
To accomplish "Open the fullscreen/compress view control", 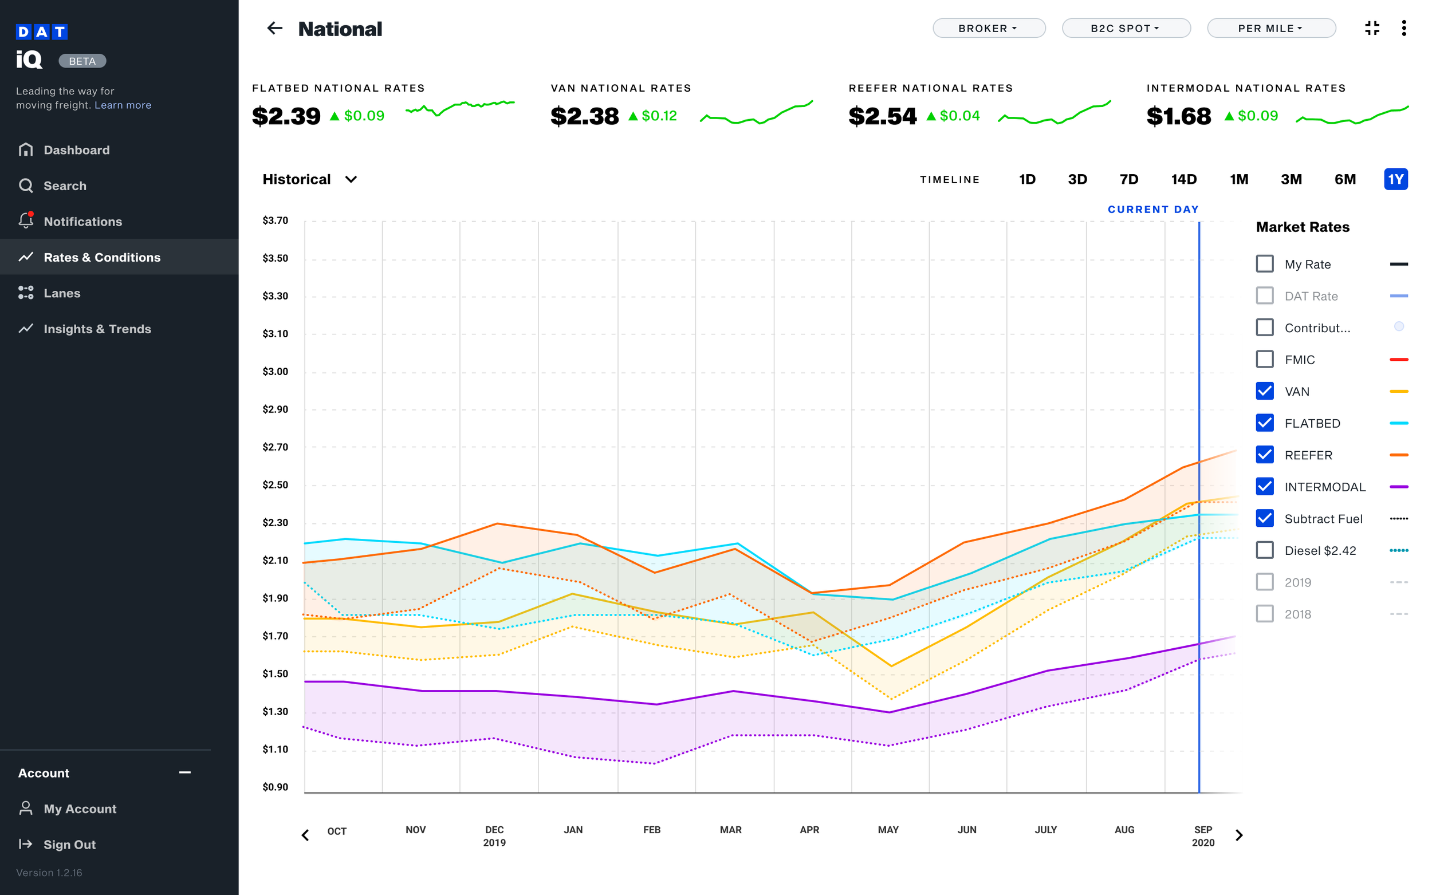I will coord(1372,28).
